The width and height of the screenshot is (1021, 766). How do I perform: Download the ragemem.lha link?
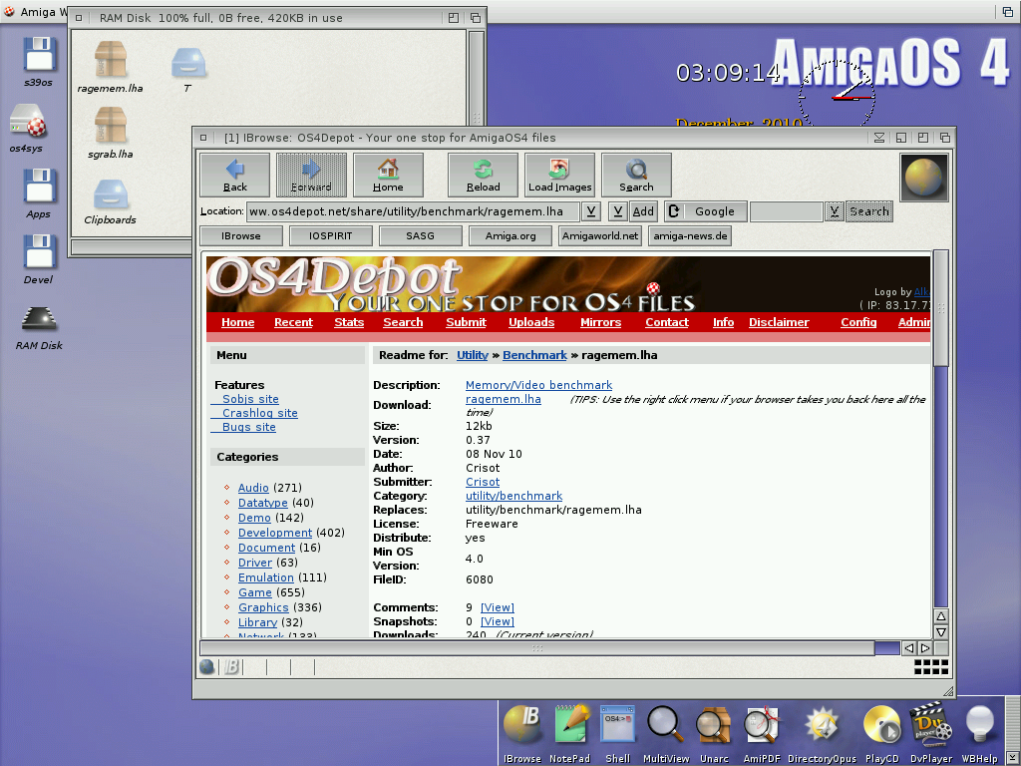tap(504, 399)
